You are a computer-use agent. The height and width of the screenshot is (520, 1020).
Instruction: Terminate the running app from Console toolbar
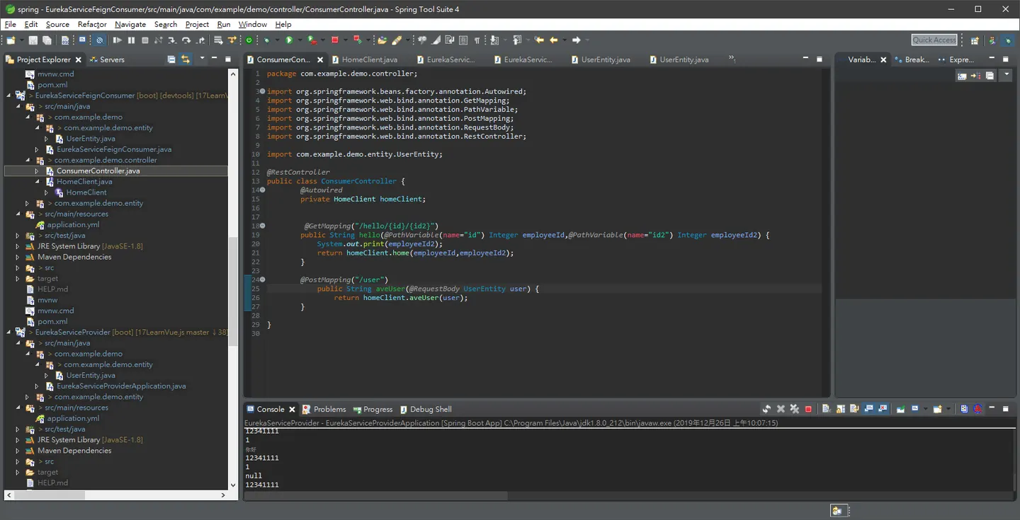click(x=808, y=409)
